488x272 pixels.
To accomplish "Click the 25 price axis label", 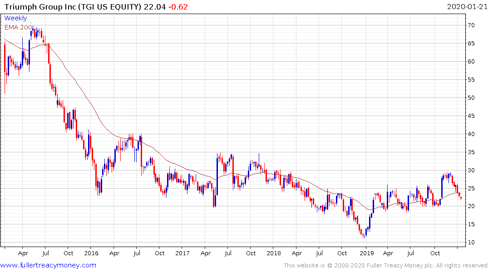I will pyautogui.click(x=471, y=189).
